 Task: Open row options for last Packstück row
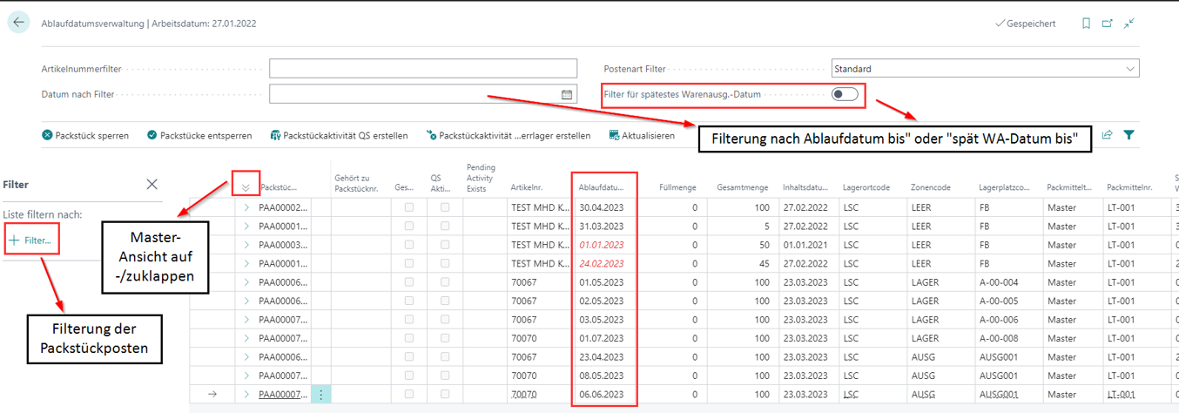[321, 395]
